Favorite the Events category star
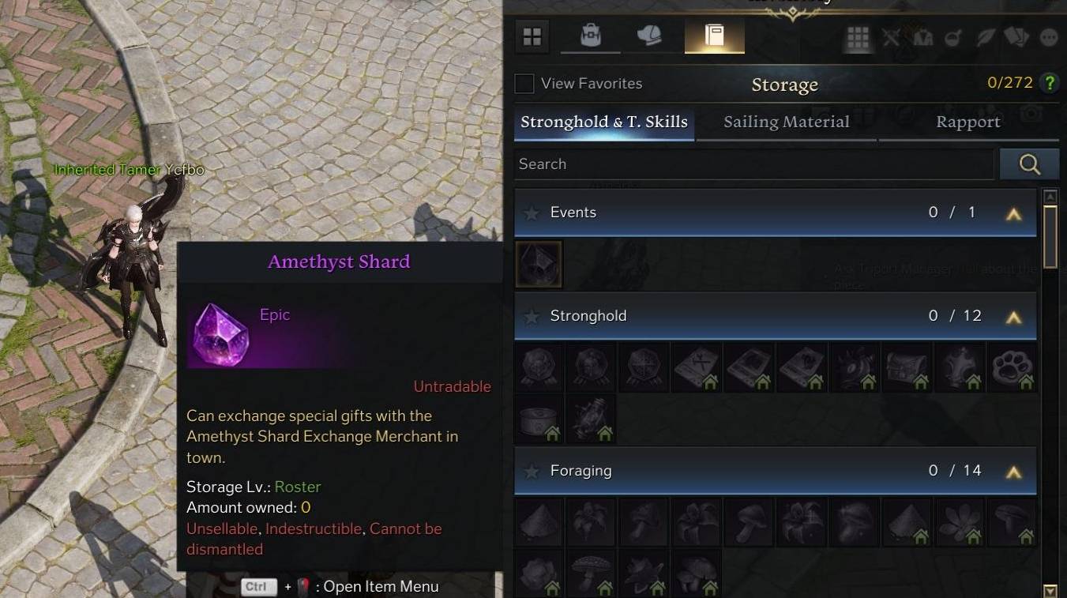 point(532,212)
